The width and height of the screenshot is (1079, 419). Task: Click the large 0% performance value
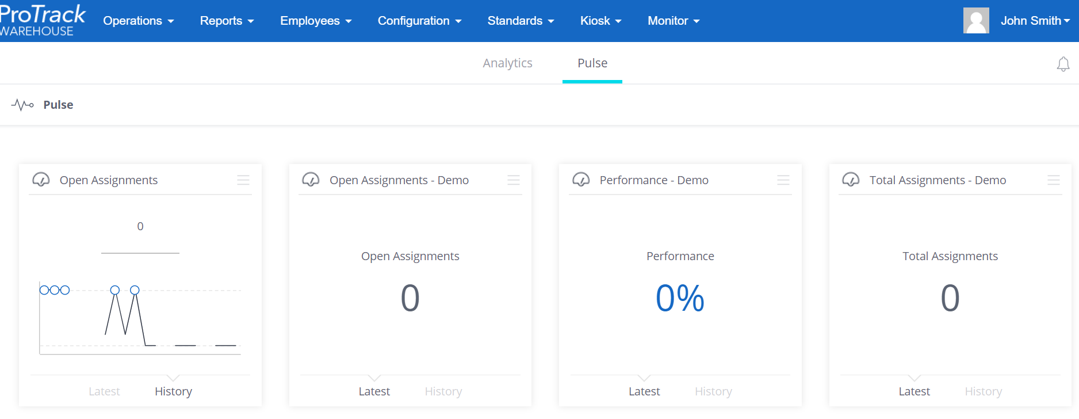[x=680, y=298]
